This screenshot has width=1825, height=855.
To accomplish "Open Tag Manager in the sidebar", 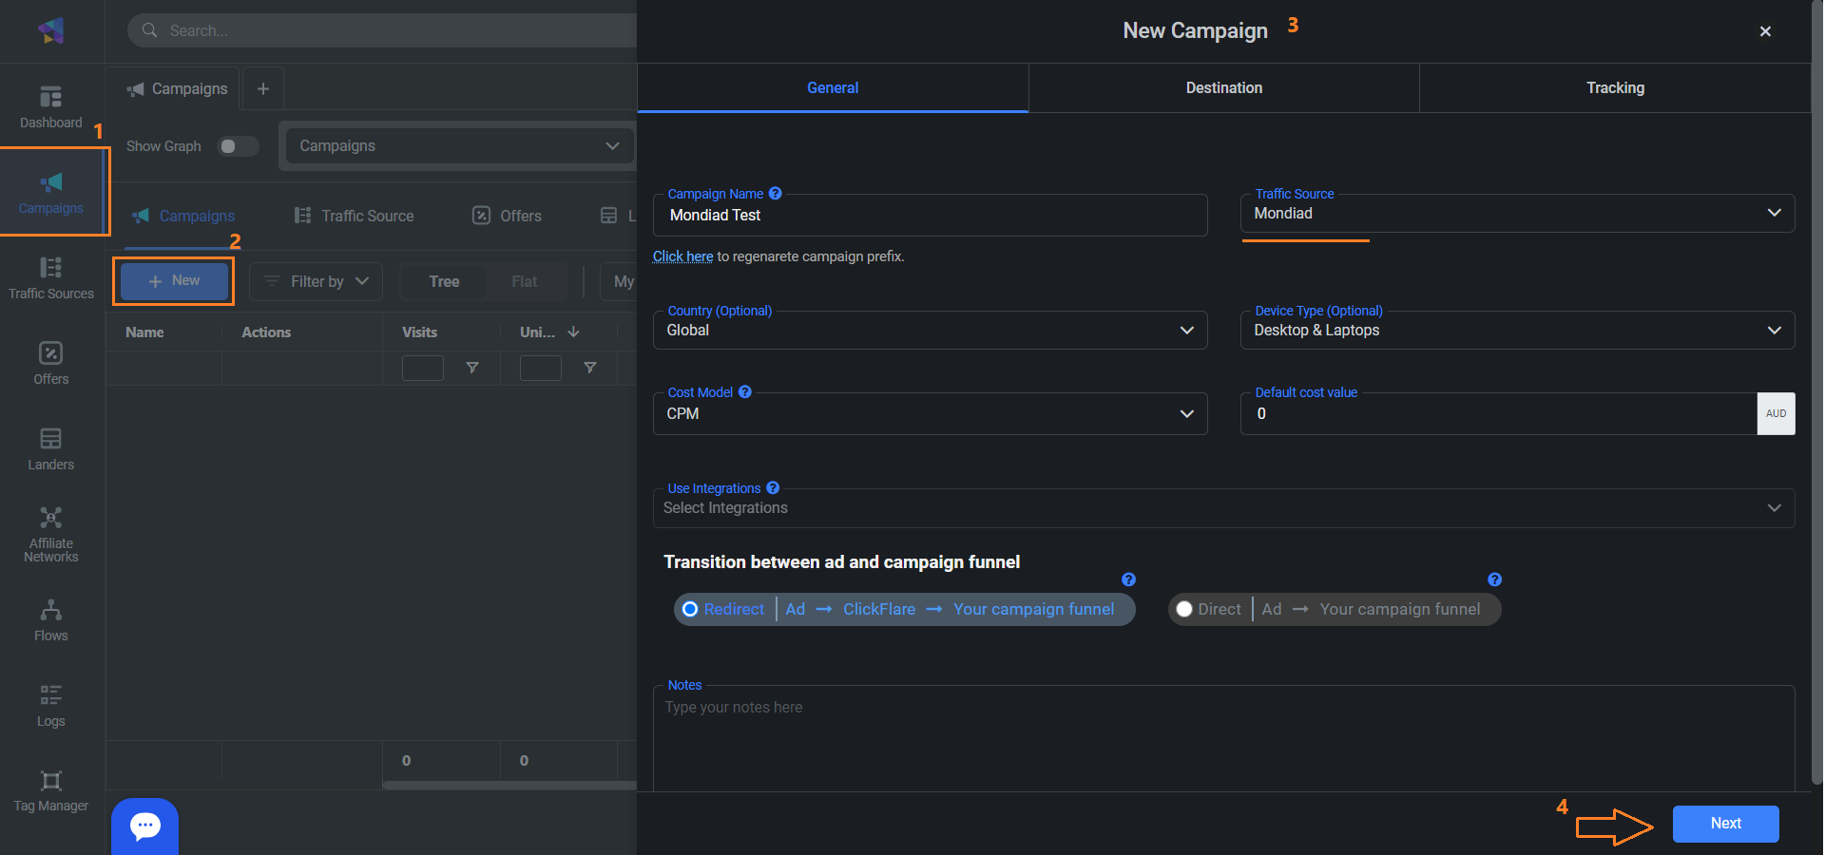I will [51, 790].
